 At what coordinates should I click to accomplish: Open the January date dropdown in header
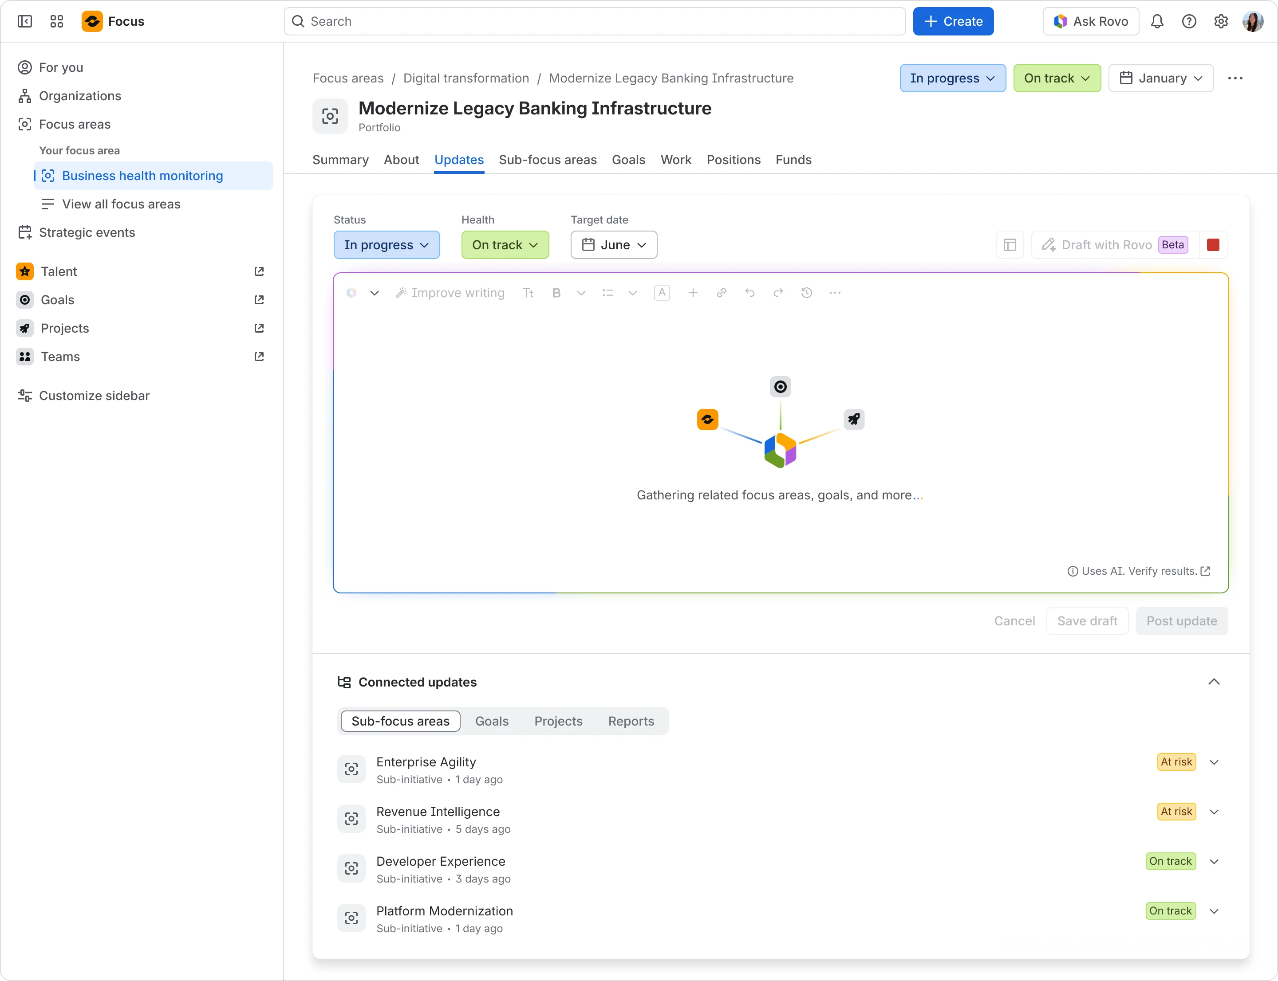(x=1161, y=78)
